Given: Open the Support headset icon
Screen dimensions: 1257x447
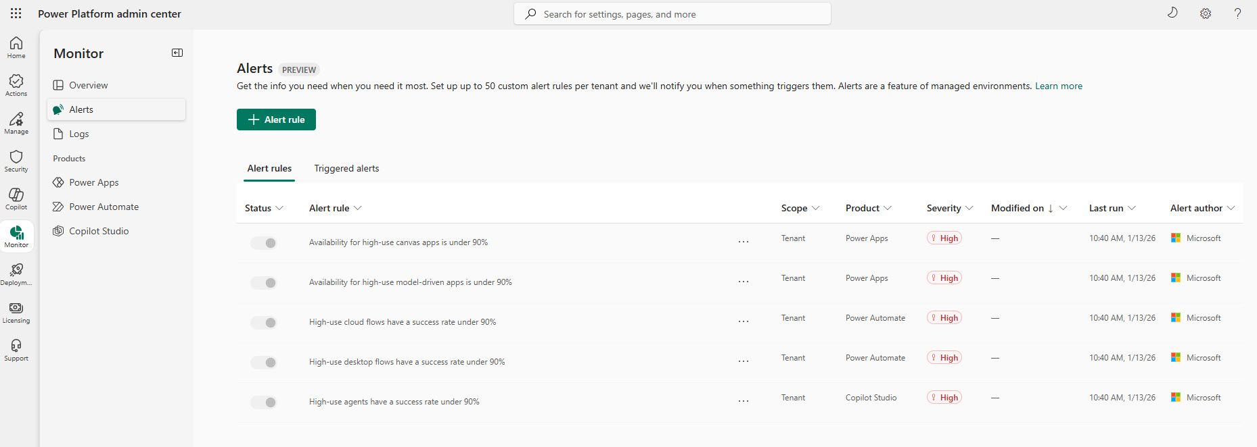Looking at the screenshot, I should click(x=16, y=350).
